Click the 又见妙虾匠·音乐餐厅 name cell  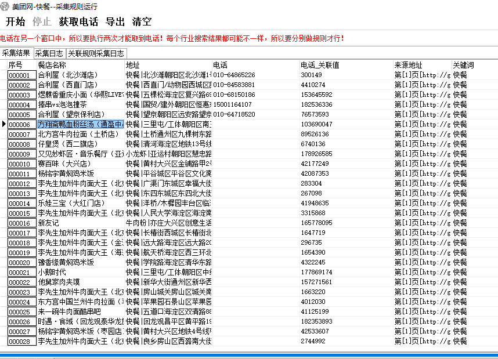click(x=81, y=154)
